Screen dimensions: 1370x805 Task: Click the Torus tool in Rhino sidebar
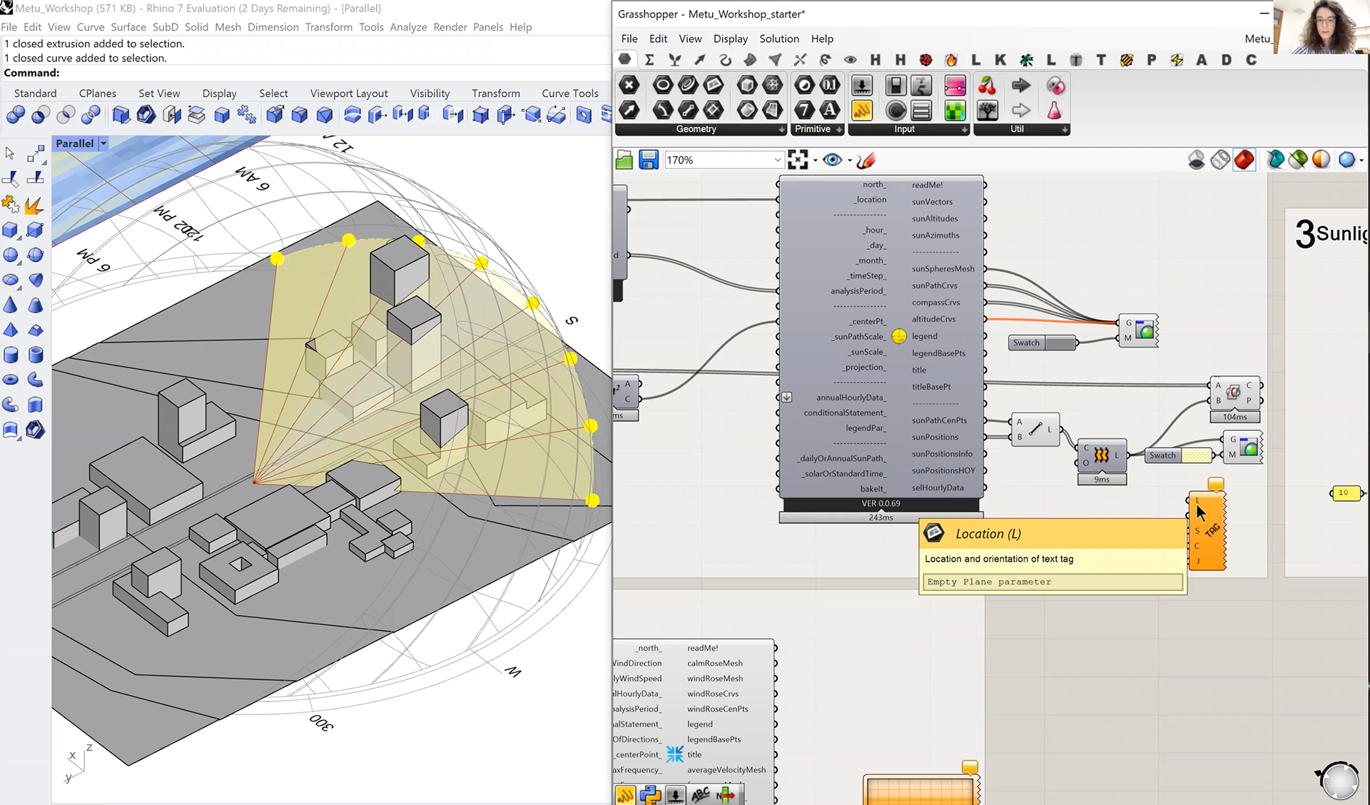pos(11,380)
